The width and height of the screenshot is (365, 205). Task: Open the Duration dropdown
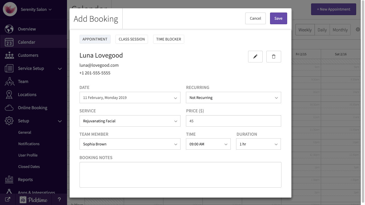tap(258, 144)
